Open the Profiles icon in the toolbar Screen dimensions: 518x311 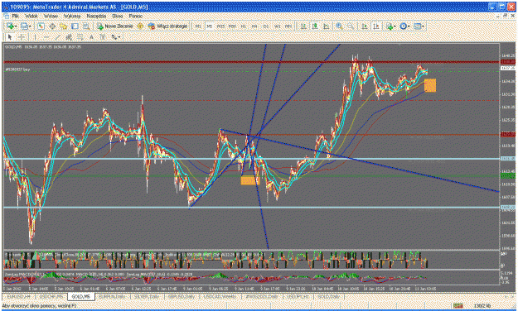click(x=24, y=26)
